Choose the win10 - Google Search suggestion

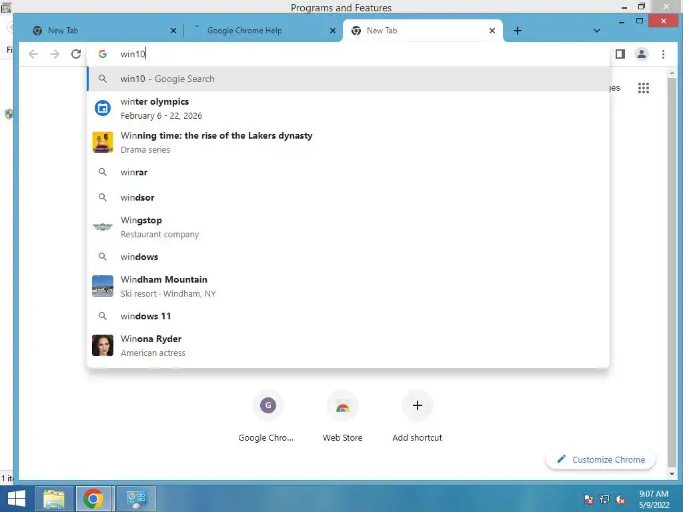point(348,79)
